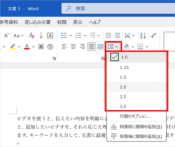The width and height of the screenshot is (175, 147).
Task: Expand the borders dropdown arrow
Action: pyautogui.click(x=147, y=47)
